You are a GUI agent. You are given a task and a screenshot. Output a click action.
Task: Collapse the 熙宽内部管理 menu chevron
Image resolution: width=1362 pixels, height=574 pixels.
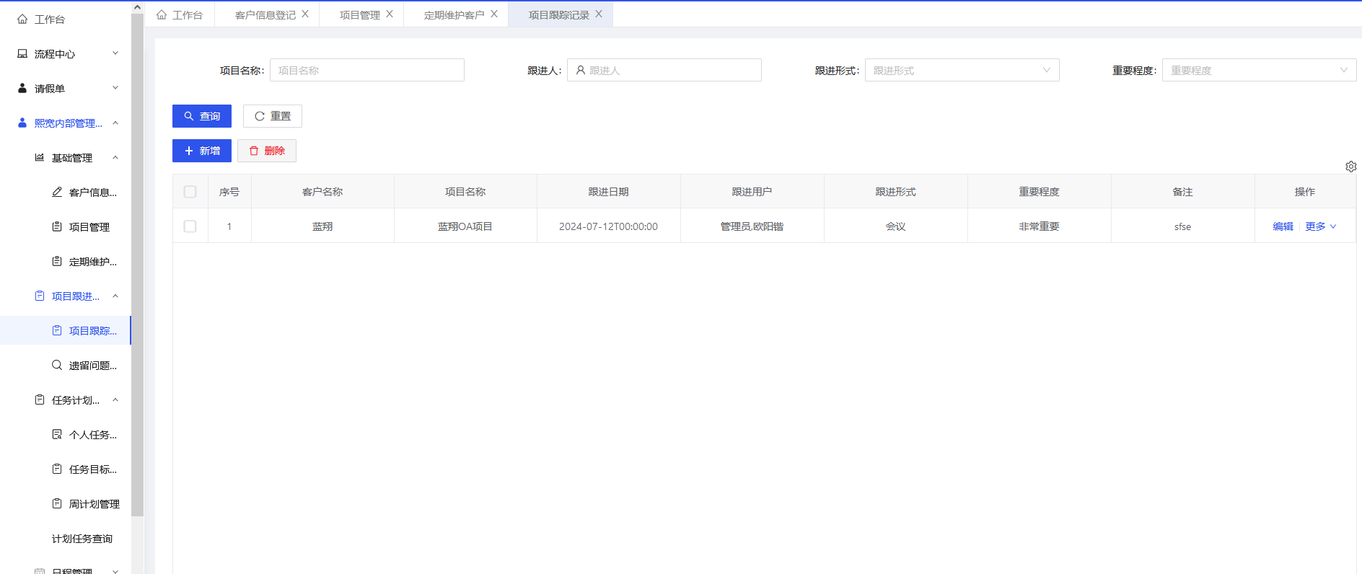tap(115, 123)
